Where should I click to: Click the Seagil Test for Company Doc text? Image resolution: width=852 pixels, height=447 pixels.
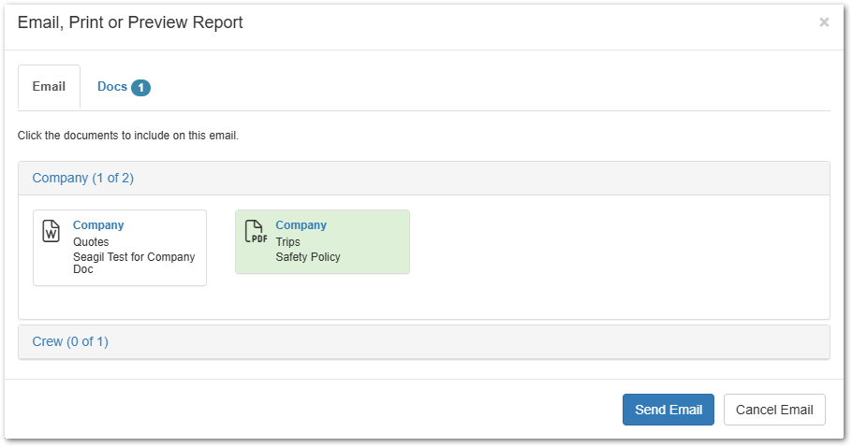pos(134,263)
